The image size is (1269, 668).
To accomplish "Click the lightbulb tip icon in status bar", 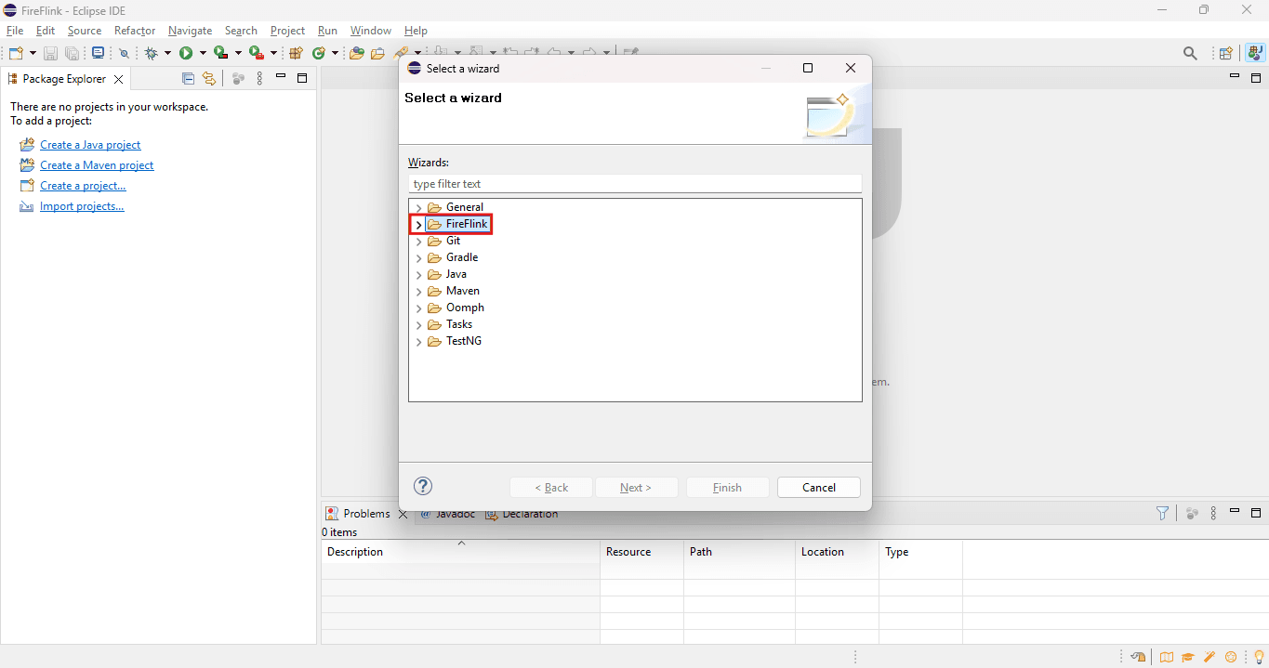I will (1260, 657).
